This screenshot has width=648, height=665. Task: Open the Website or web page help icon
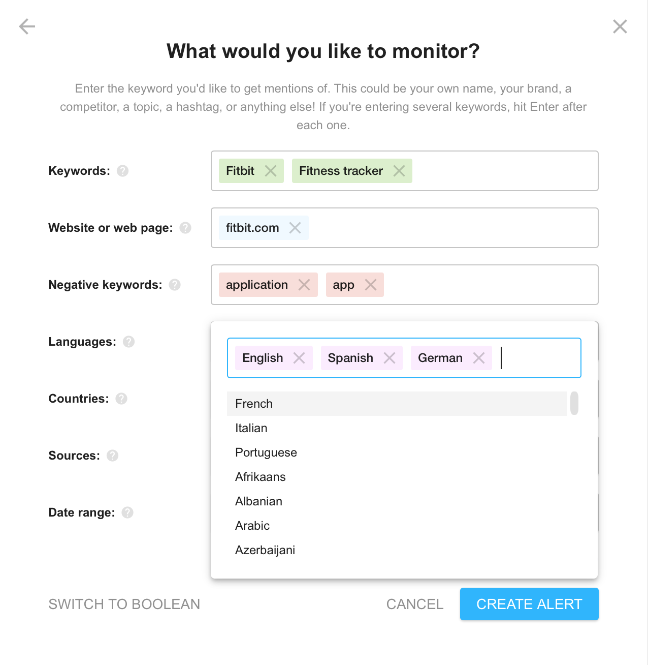tap(186, 228)
